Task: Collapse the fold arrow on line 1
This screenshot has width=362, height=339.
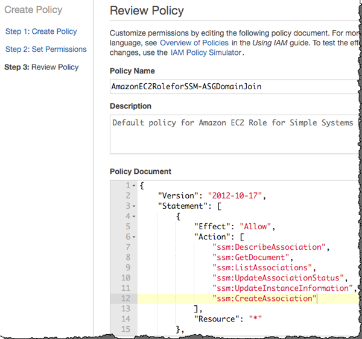Action: pyautogui.click(x=134, y=186)
